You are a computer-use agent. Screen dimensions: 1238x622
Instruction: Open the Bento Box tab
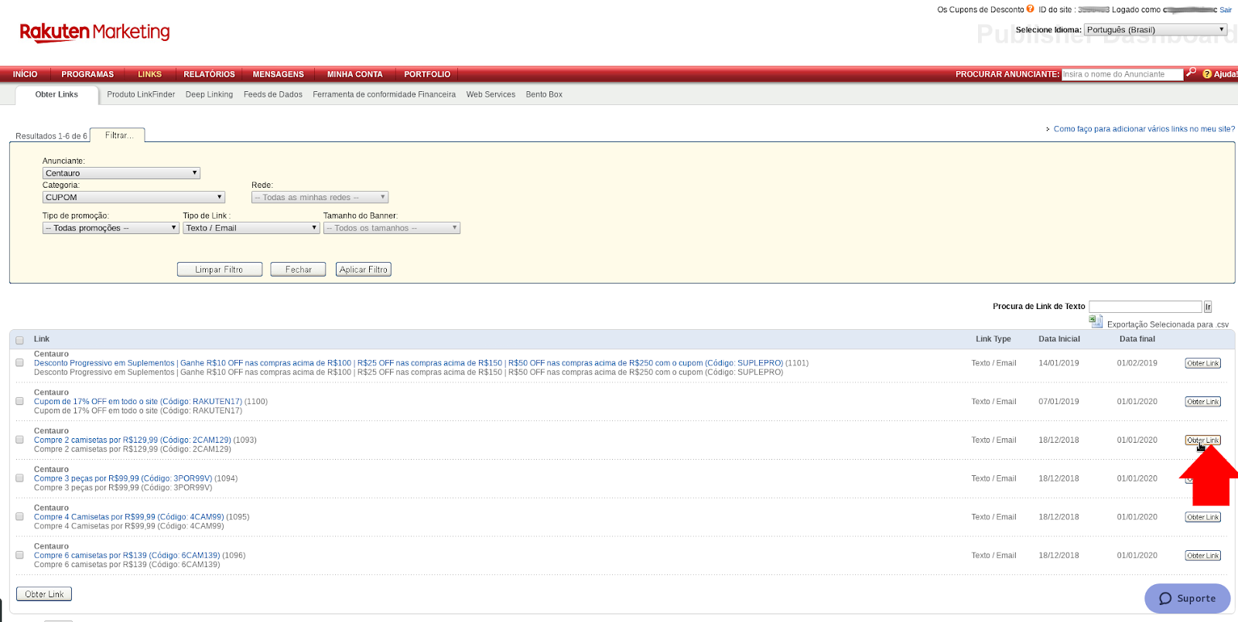pyautogui.click(x=544, y=94)
